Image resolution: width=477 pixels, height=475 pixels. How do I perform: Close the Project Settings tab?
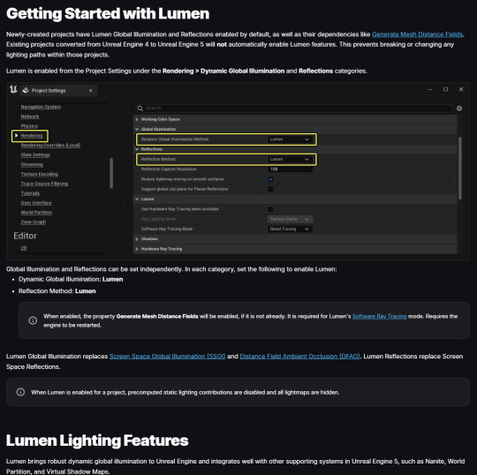(91, 90)
